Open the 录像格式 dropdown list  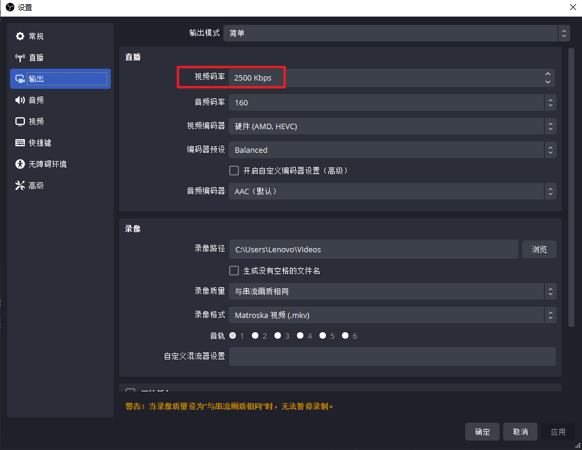391,315
